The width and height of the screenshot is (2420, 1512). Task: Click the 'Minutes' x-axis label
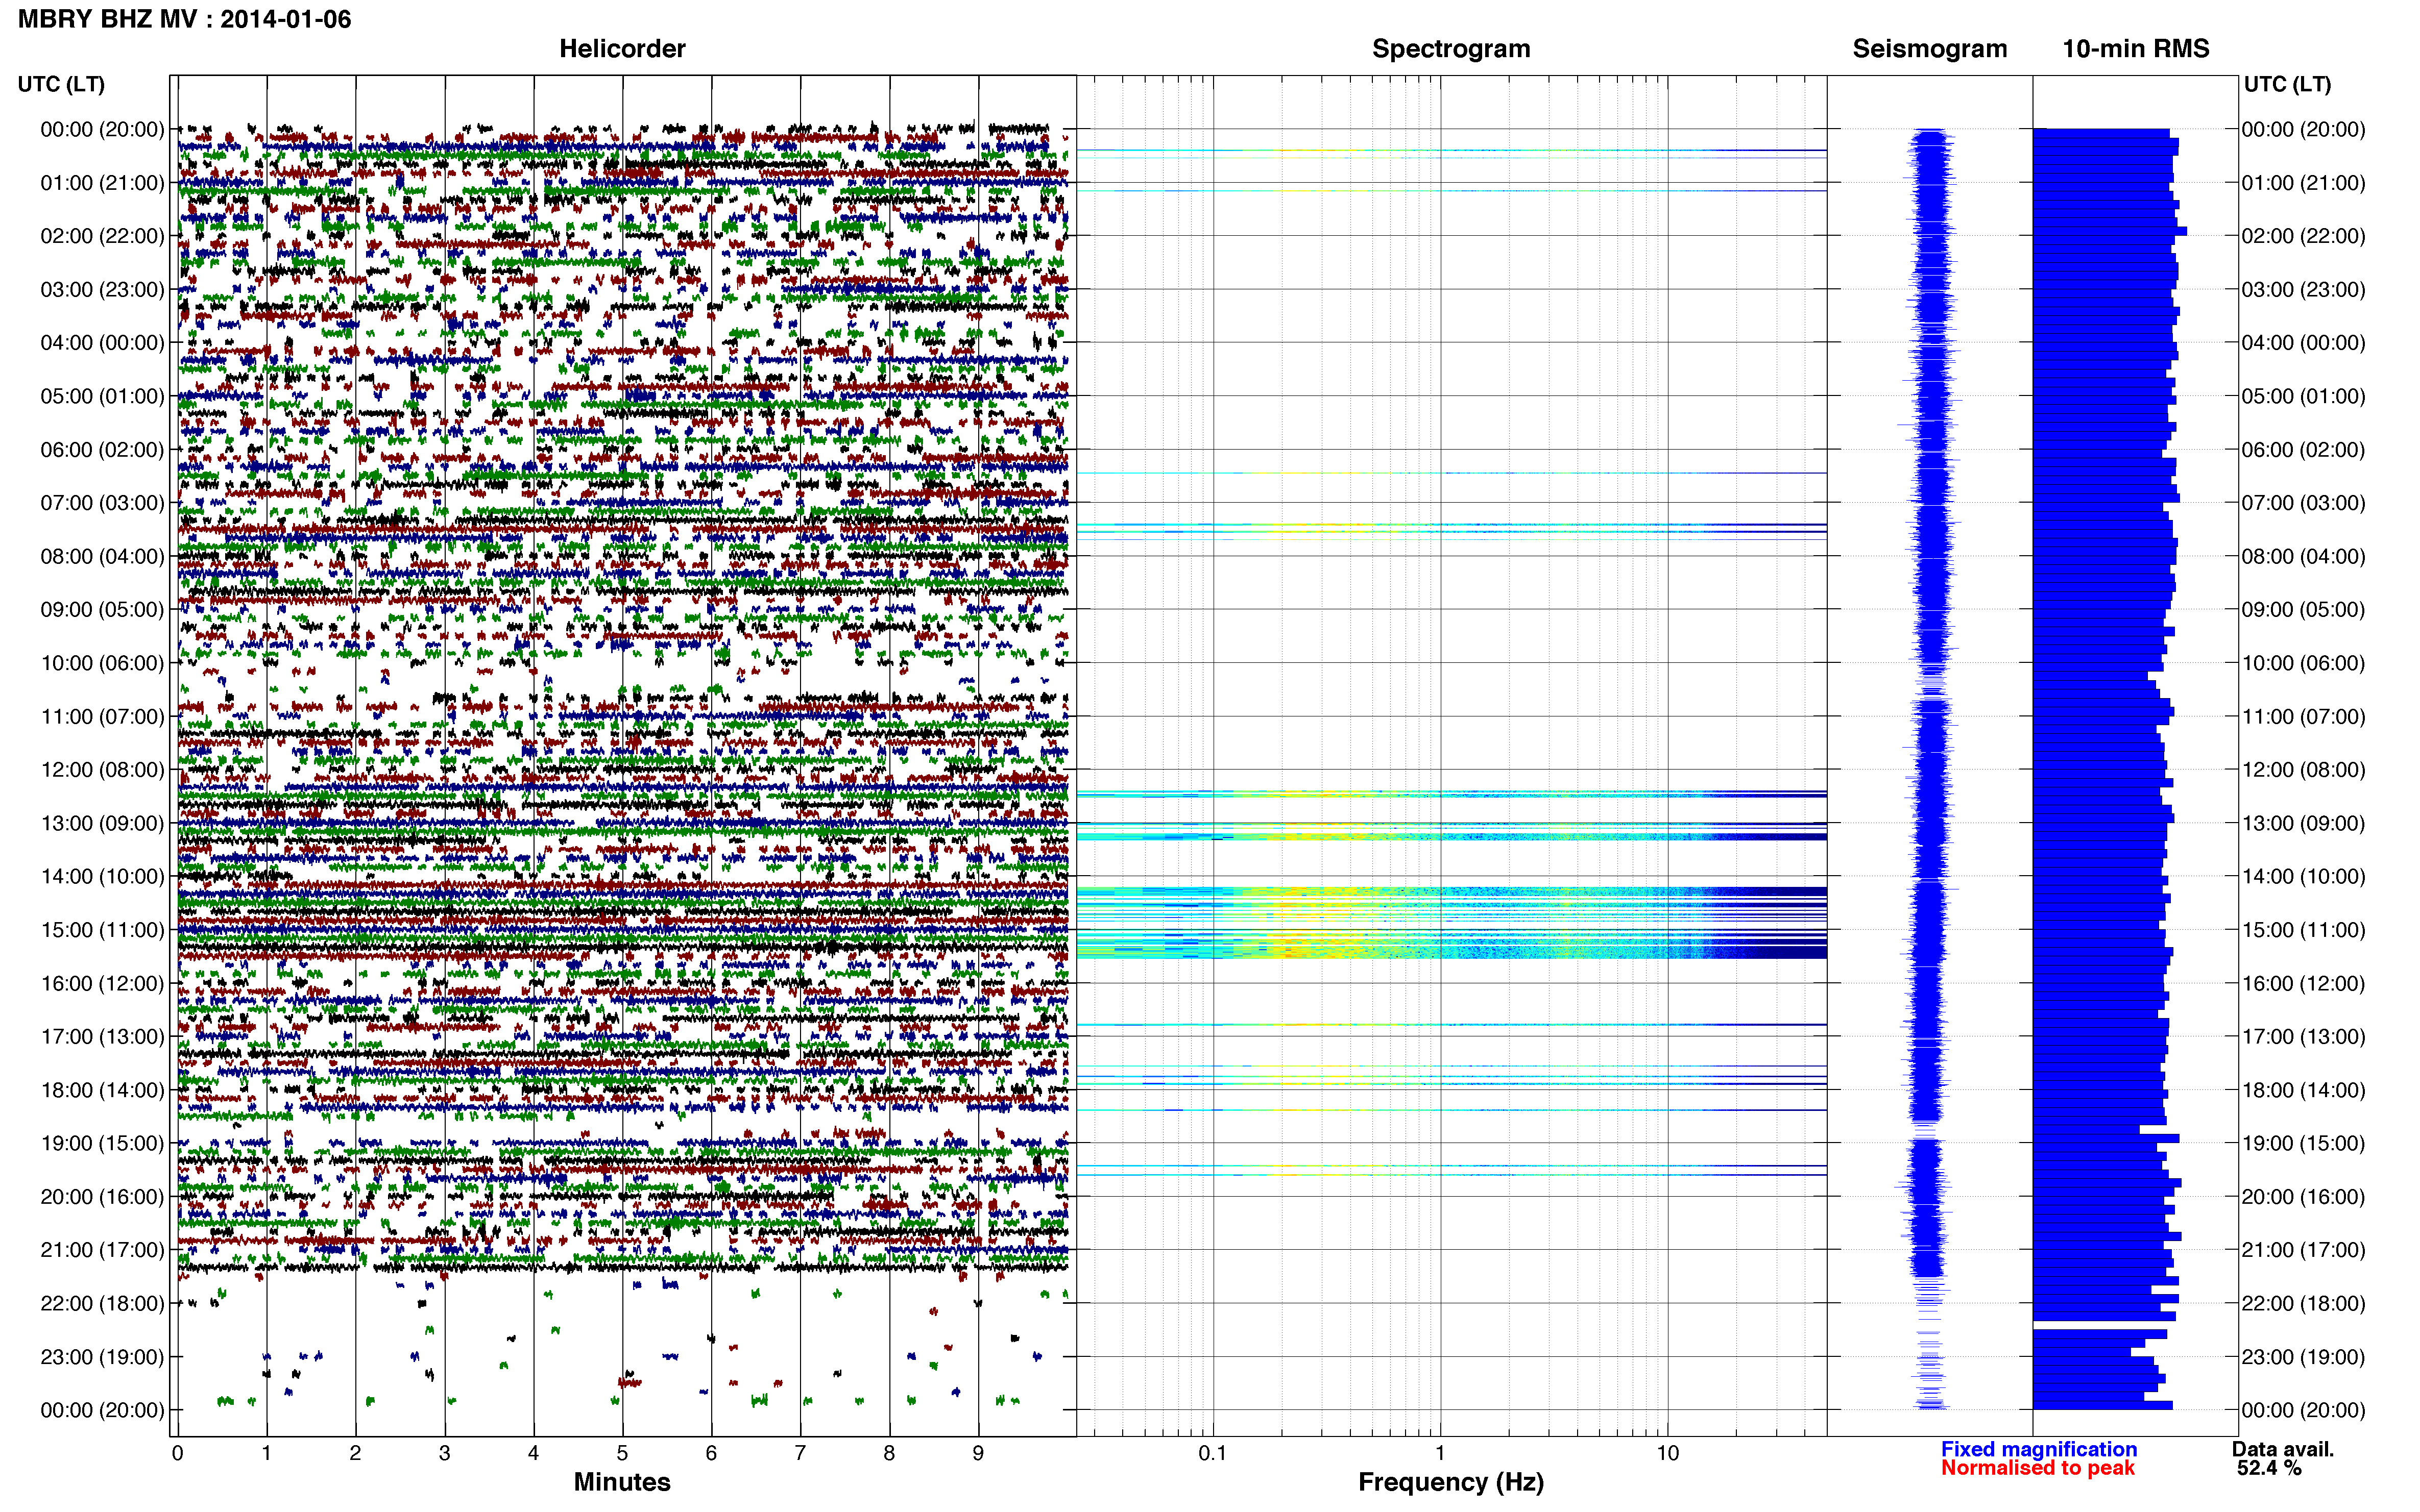[x=622, y=1482]
